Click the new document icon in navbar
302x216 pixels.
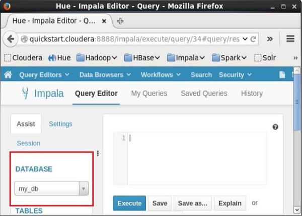coord(282,75)
